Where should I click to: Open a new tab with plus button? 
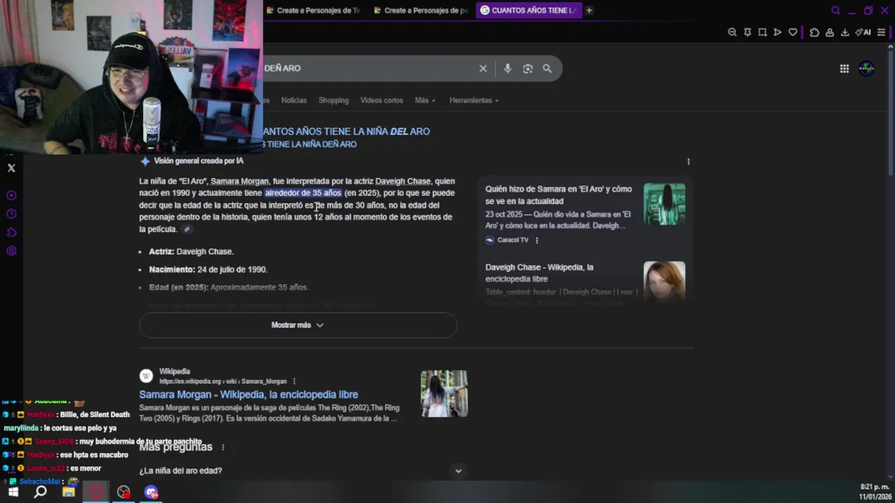(589, 10)
